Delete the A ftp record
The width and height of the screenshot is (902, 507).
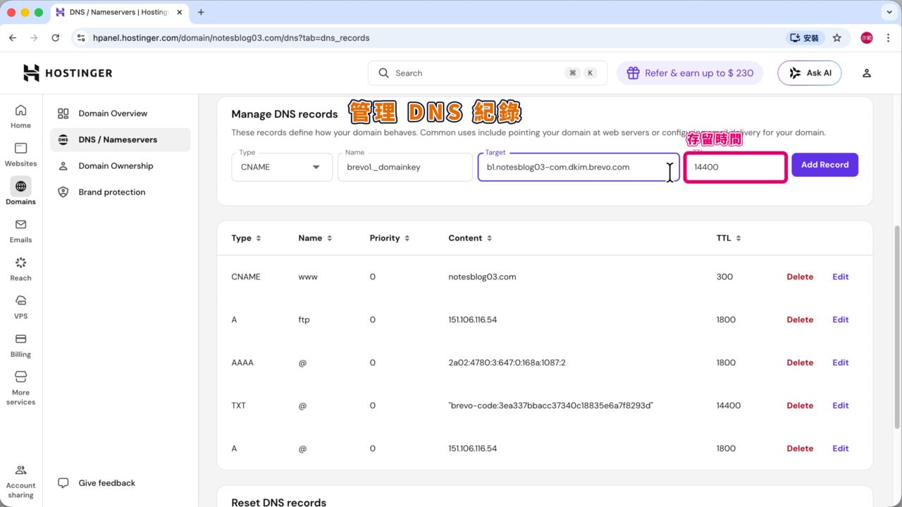tap(800, 320)
